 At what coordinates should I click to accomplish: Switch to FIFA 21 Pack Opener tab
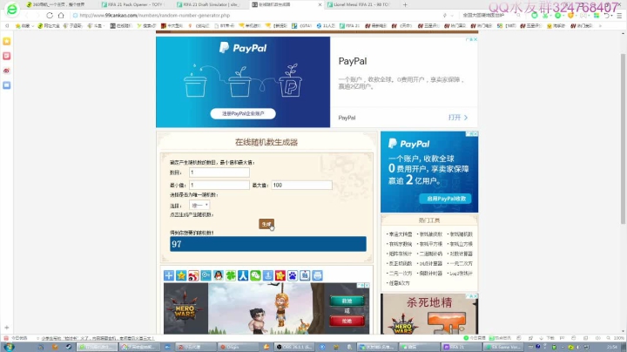tap(133, 5)
